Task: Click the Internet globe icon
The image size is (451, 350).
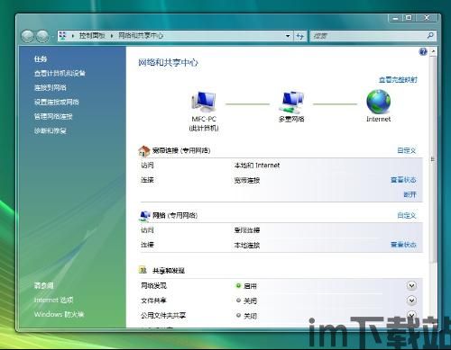Action: click(x=378, y=102)
